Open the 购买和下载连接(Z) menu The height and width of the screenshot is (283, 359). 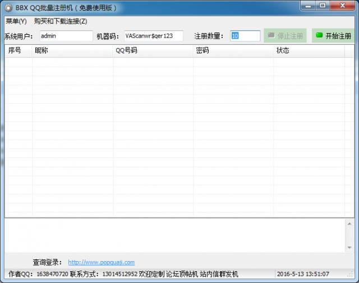(61, 21)
